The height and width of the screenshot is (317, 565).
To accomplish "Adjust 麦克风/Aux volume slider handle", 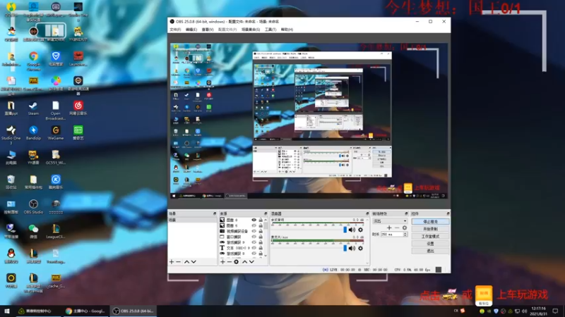I will [345, 248].
